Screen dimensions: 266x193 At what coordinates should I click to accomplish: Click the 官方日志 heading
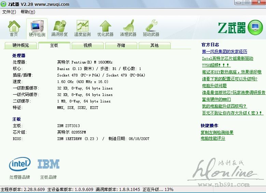[x=210, y=45]
